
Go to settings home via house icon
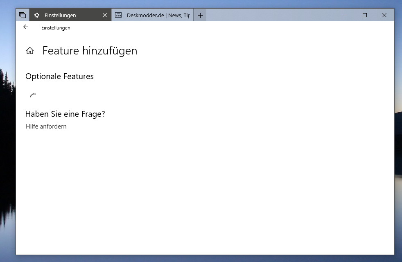pyautogui.click(x=30, y=51)
